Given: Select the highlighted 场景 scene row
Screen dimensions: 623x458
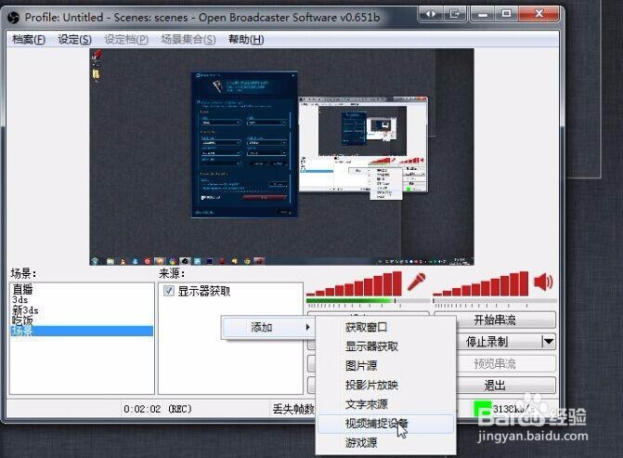Looking at the screenshot, I should 82,331.
